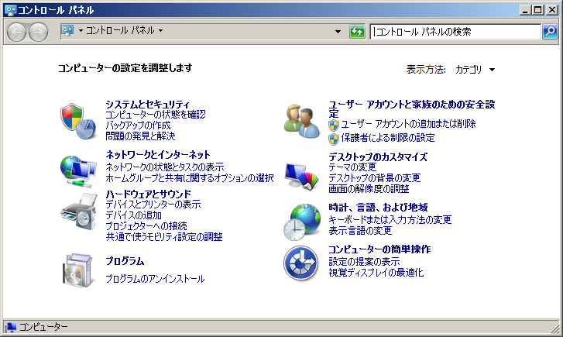Click the Ease of Access icon
Viewport: 563px width, 337px height.
[x=301, y=263]
